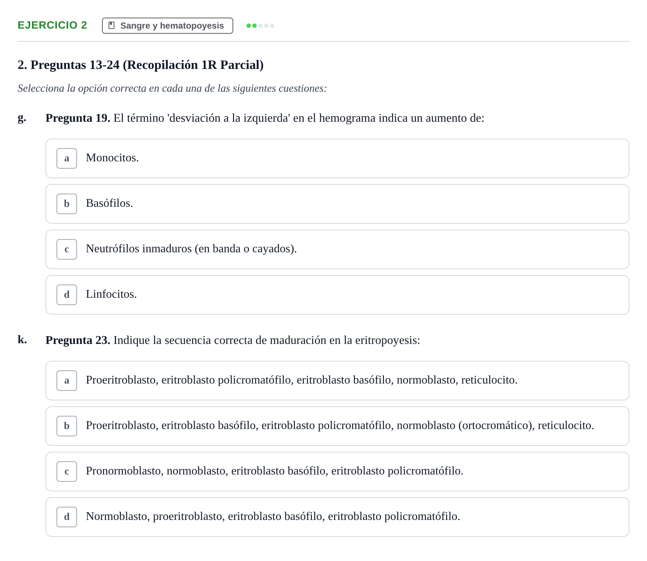The width and height of the screenshot is (647, 561).
Task: Select option d 'Linfocitos' for Pregunta 19
Action: pos(337,295)
